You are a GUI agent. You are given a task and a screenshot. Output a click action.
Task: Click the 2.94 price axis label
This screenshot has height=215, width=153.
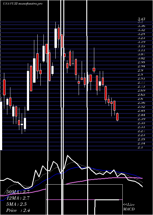pos(141,66)
